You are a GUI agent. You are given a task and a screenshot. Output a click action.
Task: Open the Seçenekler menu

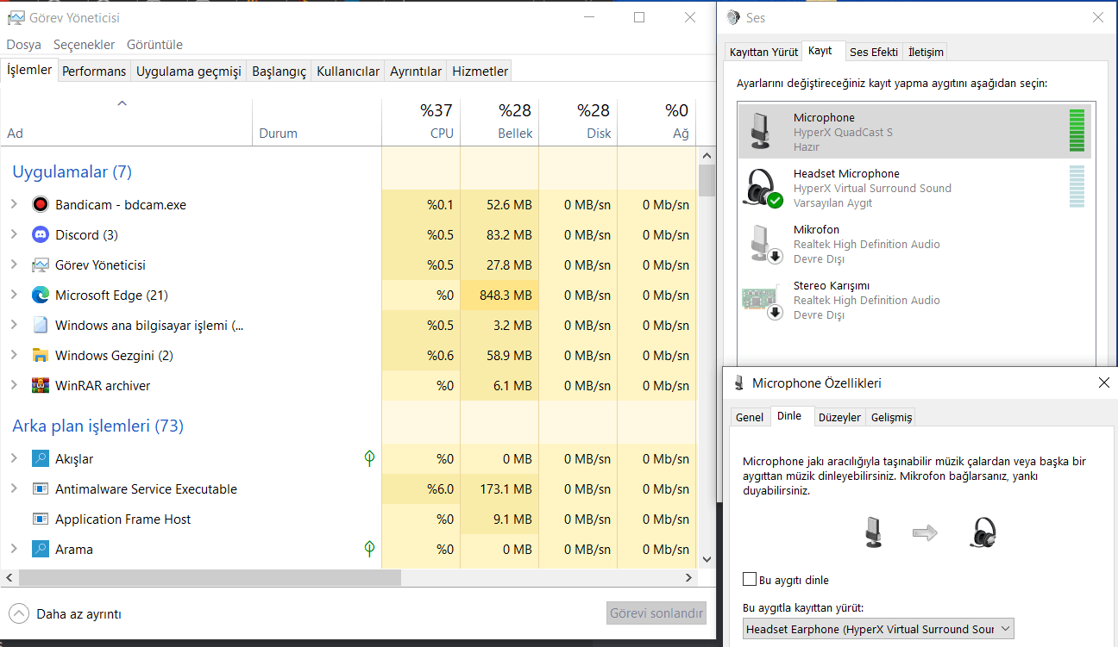[84, 45]
